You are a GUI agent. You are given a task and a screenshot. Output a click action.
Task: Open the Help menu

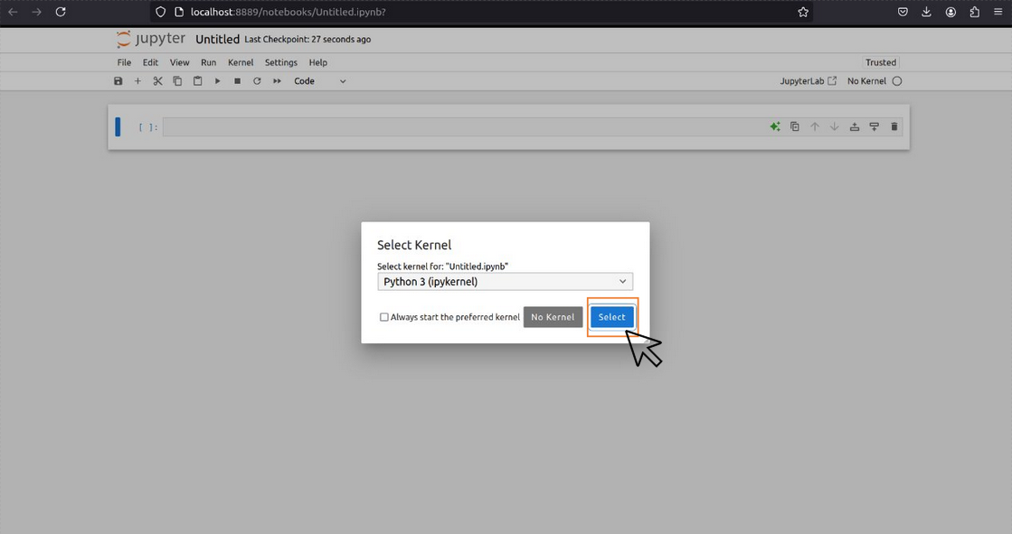click(x=318, y=62)
